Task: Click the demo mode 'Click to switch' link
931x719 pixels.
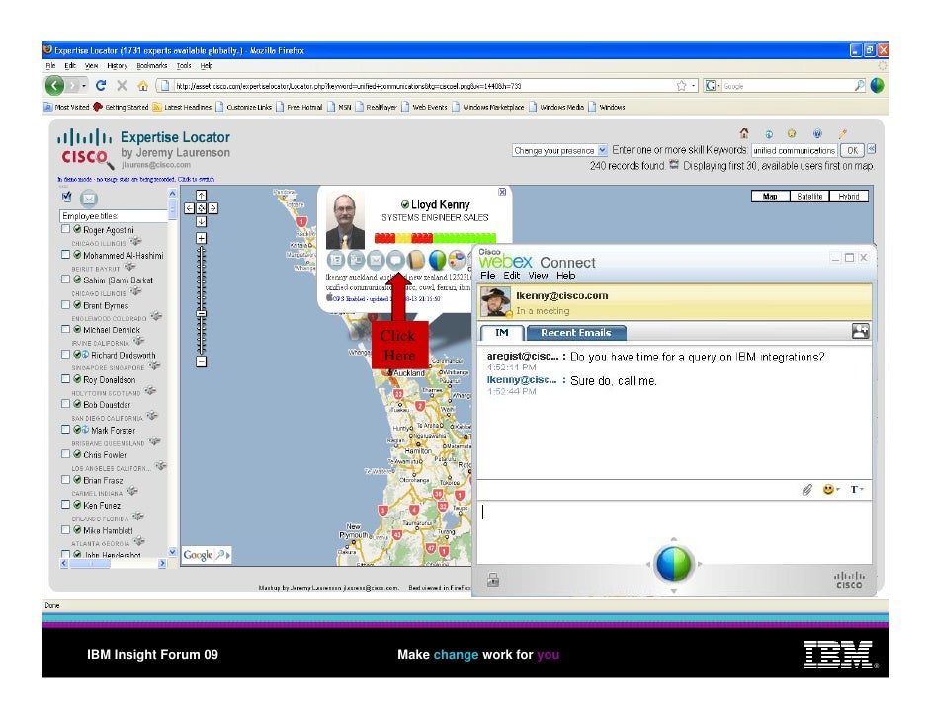Action: pos(196,179)
